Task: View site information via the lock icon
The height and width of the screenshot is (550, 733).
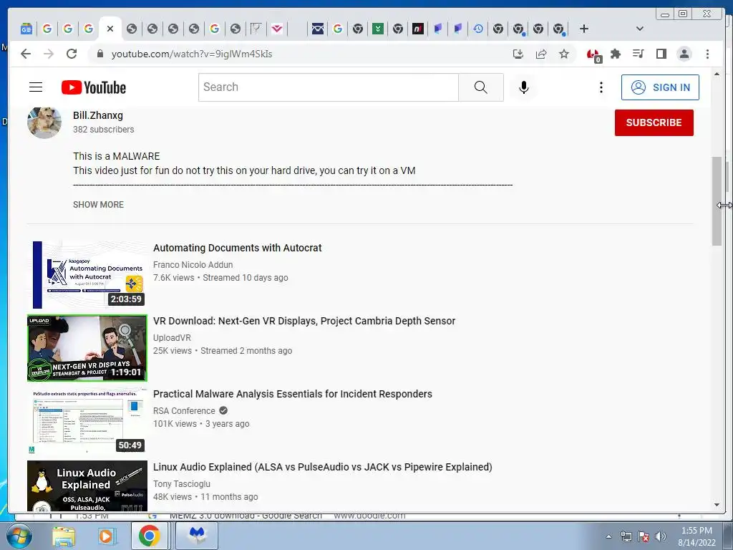Action: (x=99, y=54)
